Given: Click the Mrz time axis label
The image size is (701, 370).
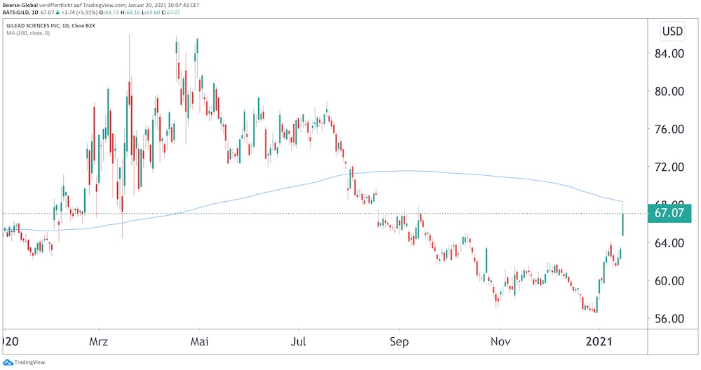Looking at the screenshot, I should pyautogui.click(x=98, y=342).
